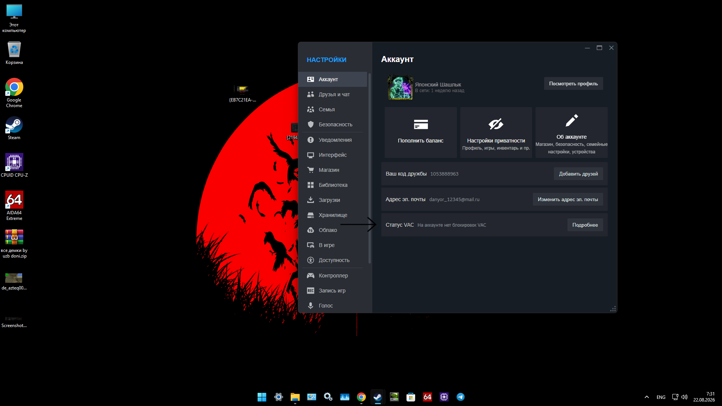Click the text На аккаунте нет блокировок VAC
Screen dimensions: 722x406
click(452, 225)
